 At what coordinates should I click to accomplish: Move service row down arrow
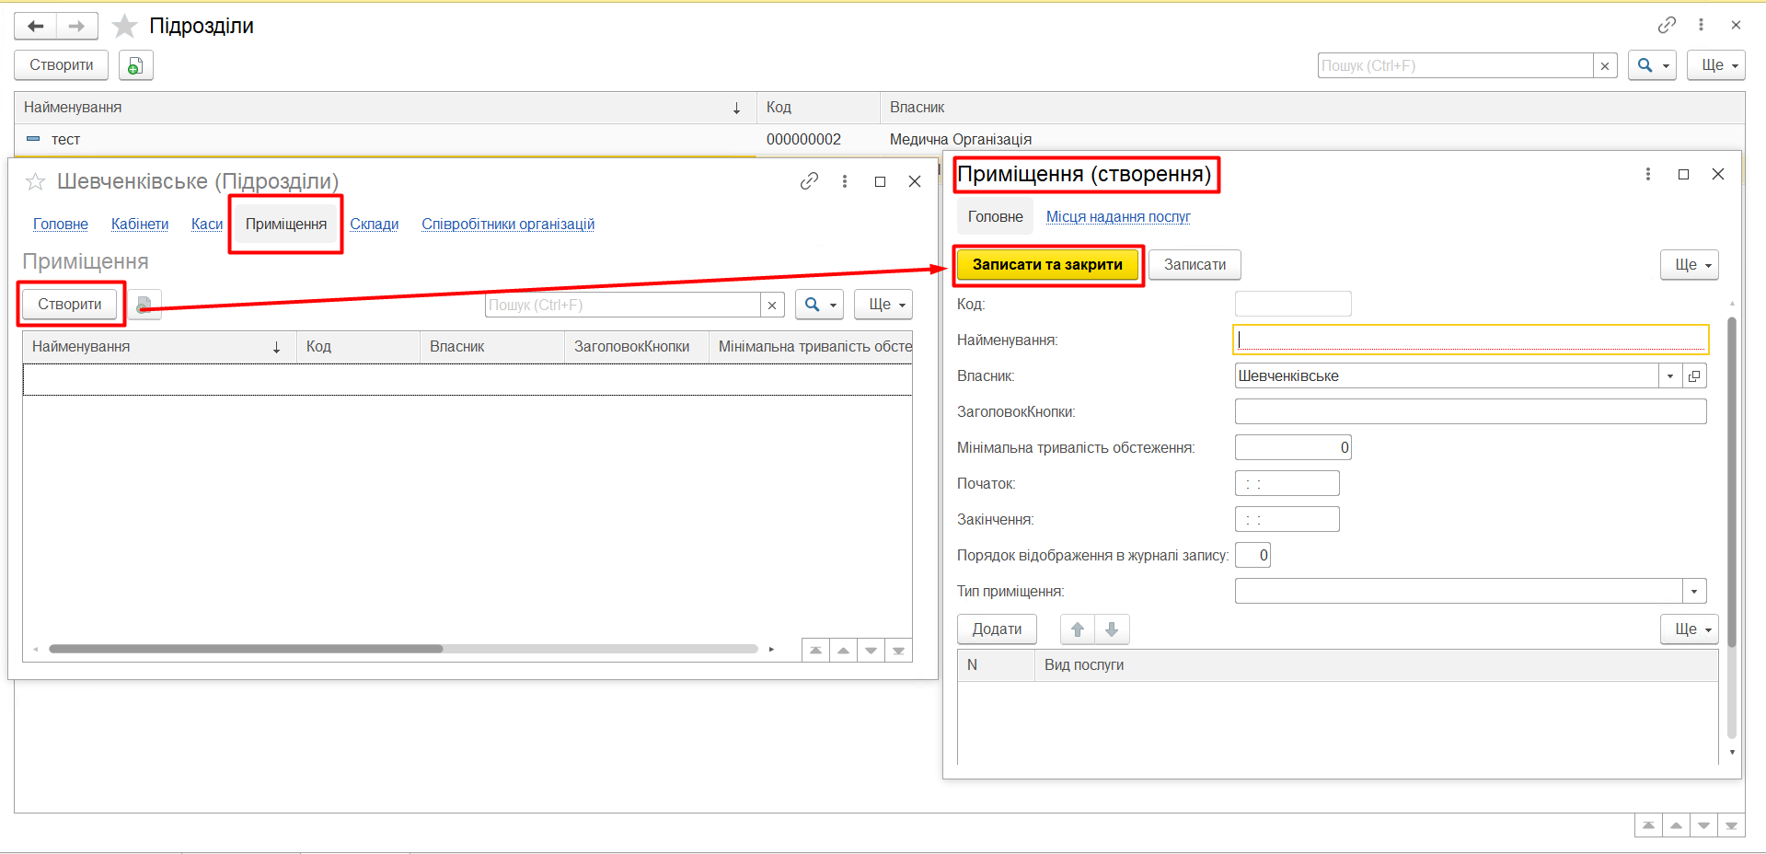point(1112,629)
